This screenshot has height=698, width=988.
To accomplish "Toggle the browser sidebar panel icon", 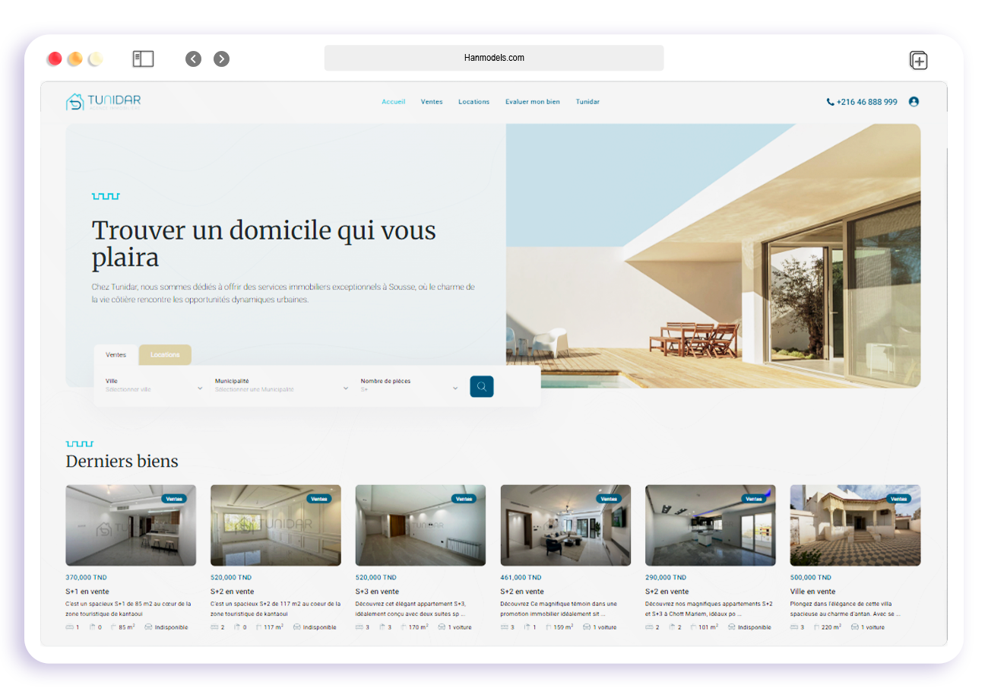I will (143, 59).
